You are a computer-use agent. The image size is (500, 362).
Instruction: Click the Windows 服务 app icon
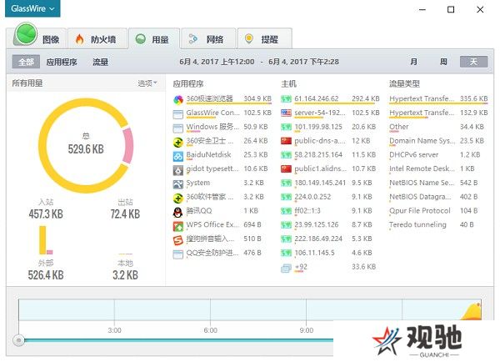178,128
